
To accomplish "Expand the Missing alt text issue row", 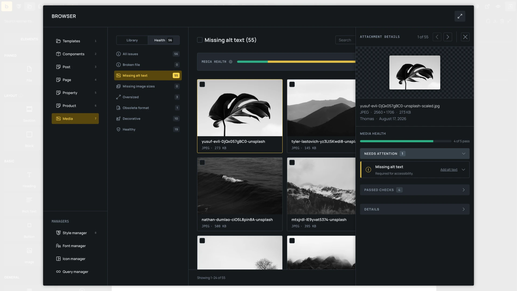I will coord(463,169).
